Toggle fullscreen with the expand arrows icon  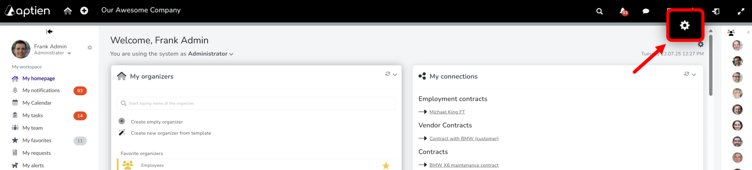741,12
